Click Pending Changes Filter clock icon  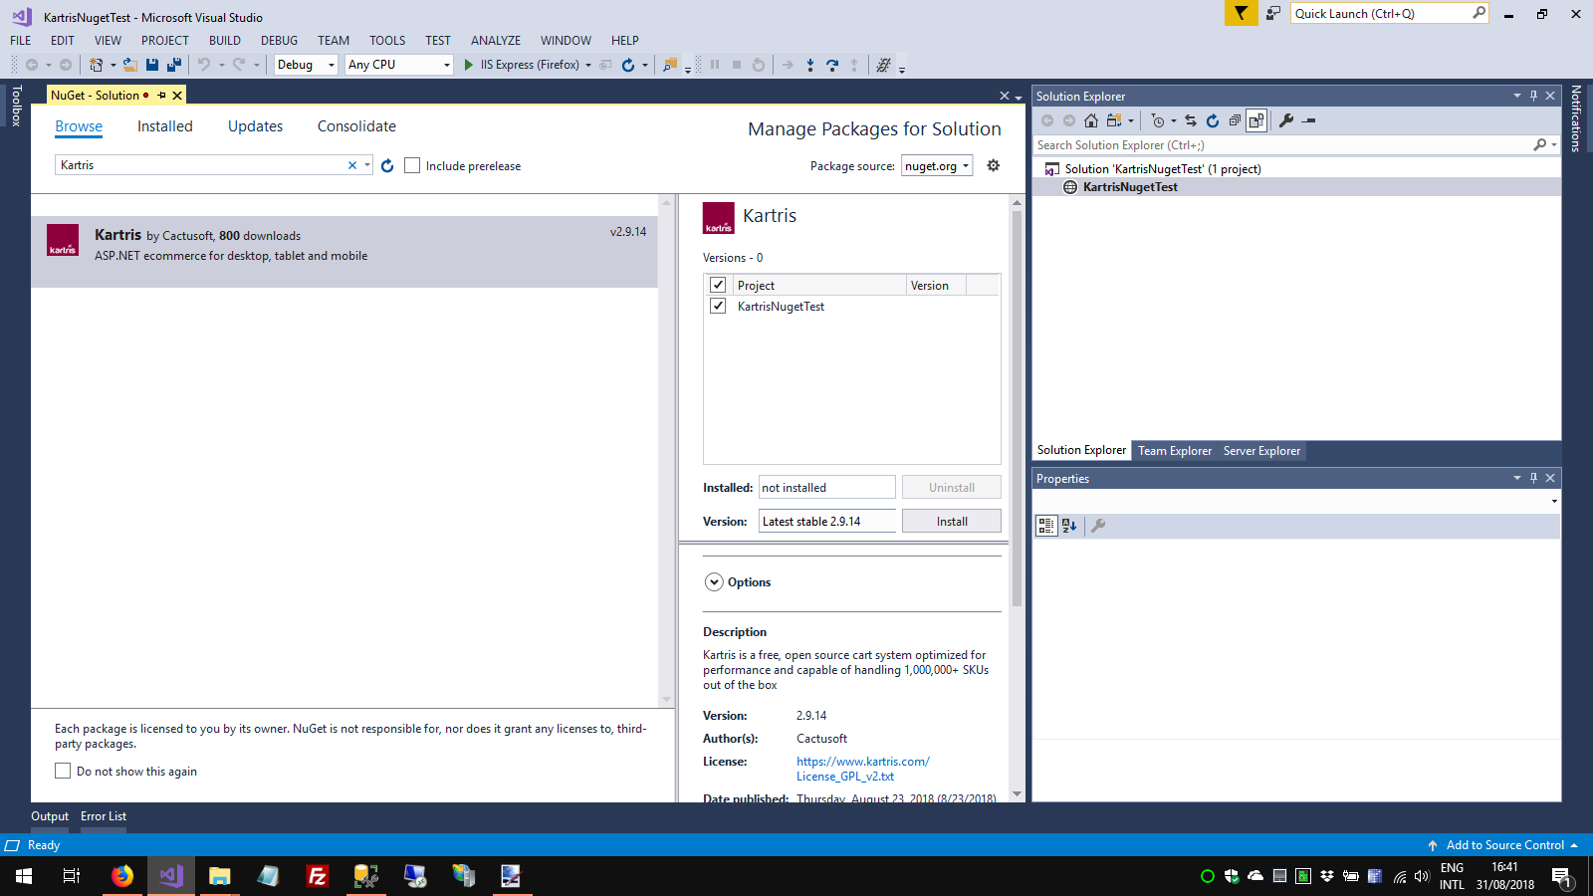pos(1158,120)
